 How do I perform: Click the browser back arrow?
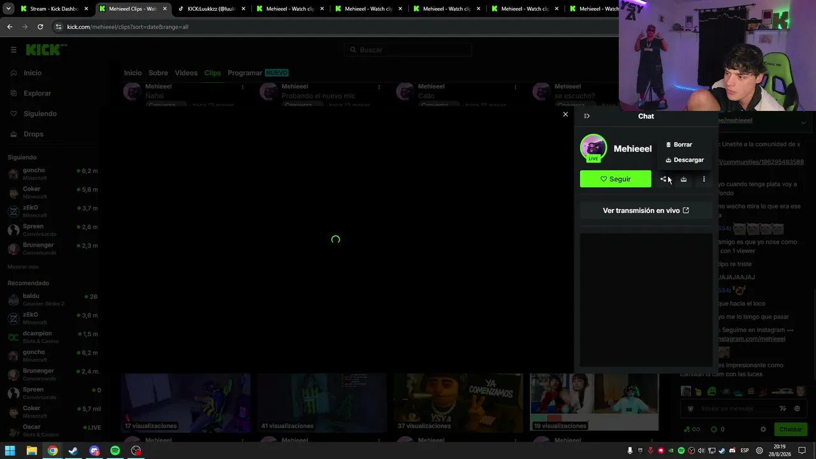10,27
